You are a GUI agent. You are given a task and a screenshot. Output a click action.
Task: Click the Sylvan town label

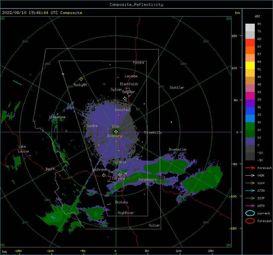click(x=116, y=89)
